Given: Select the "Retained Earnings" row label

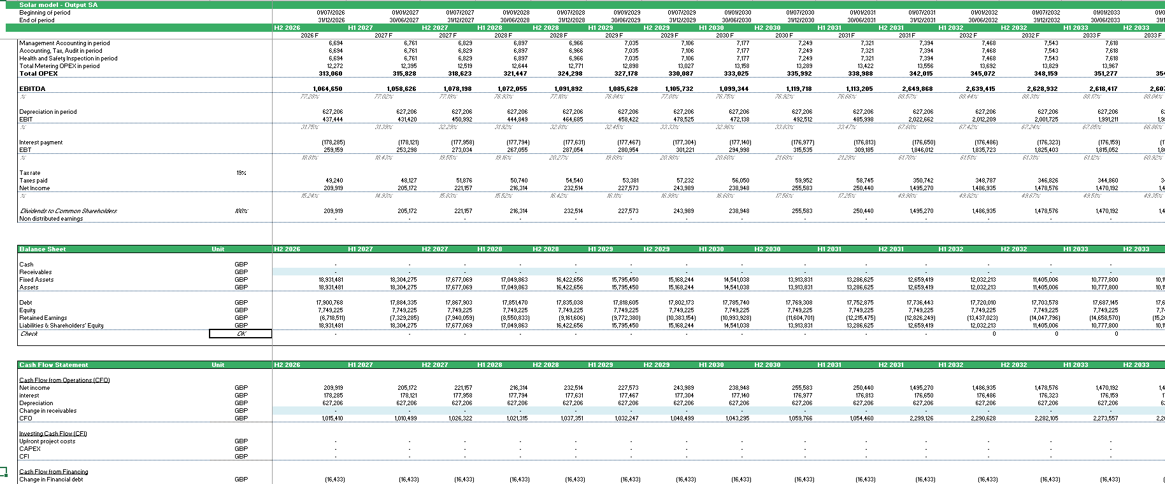Looking at the screenshot, I should 43,318.
